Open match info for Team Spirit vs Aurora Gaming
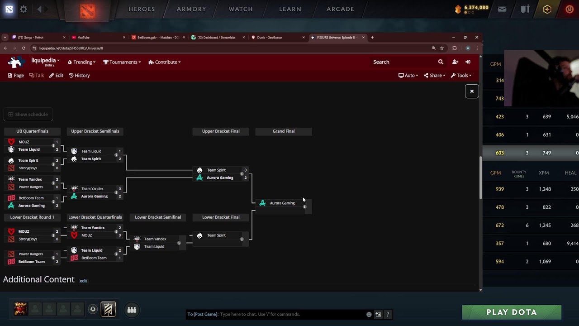 point(242,174)
